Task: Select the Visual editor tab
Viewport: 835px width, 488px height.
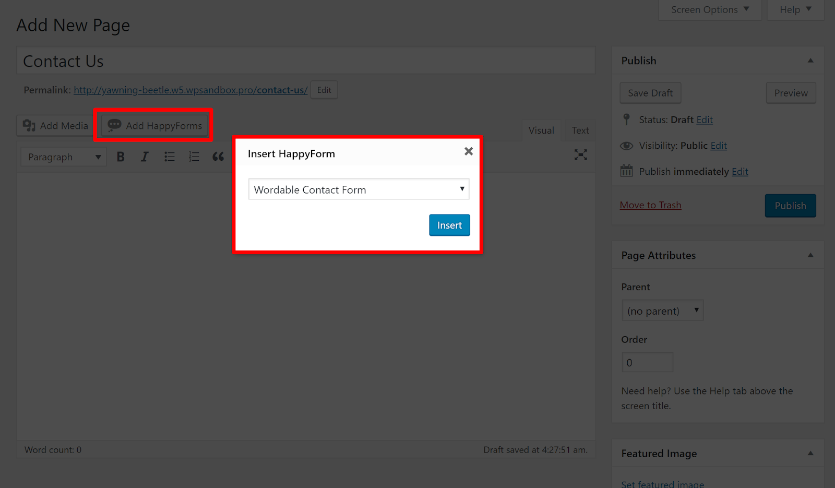Action: point(541,130)
